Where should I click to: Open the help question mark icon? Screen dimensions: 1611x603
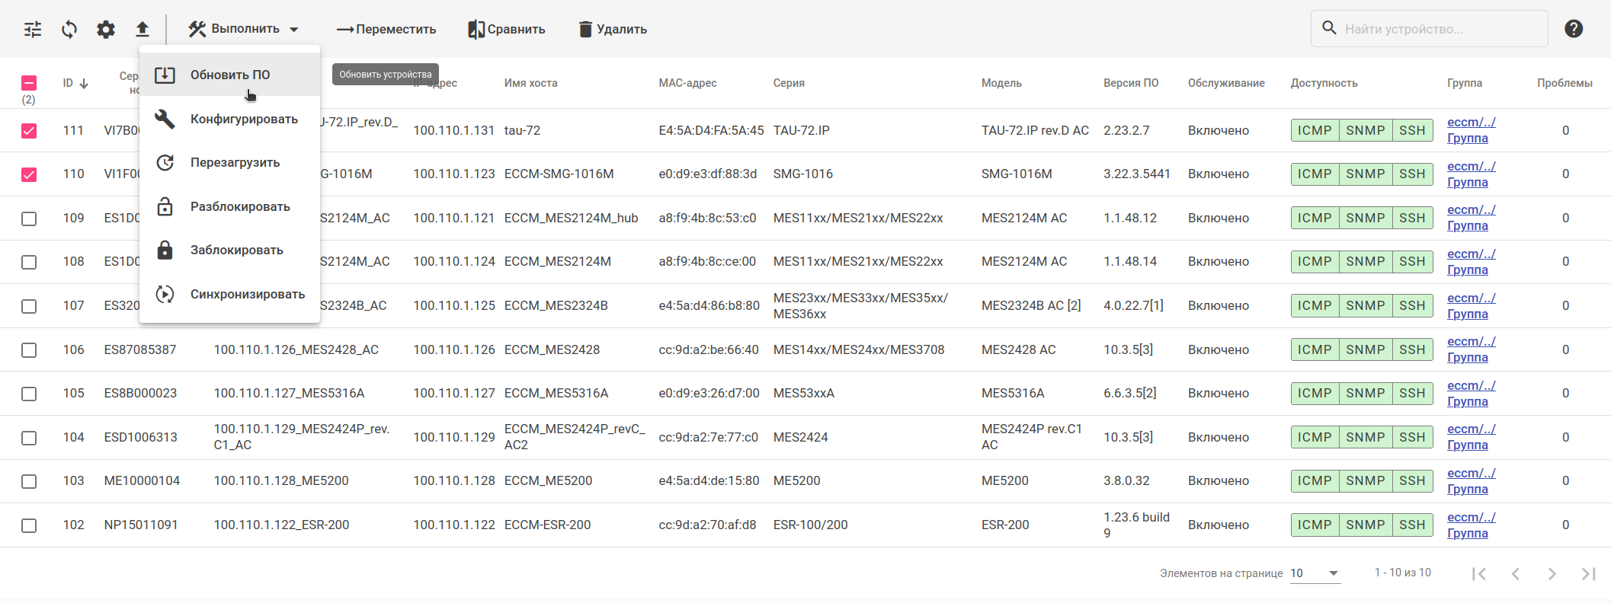tap(1573, 29)
